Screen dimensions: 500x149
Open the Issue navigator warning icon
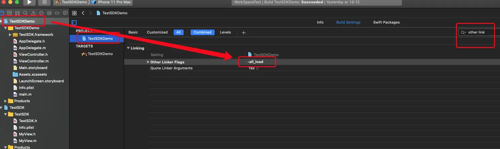(33, 13)
